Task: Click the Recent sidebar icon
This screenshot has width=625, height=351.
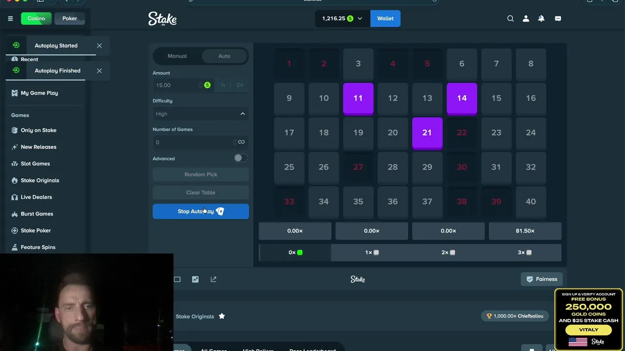Action: point(15,59)
